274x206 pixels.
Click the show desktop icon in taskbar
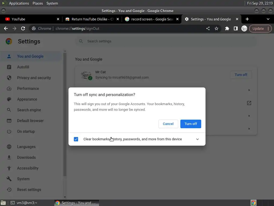[x=3, y=203]
